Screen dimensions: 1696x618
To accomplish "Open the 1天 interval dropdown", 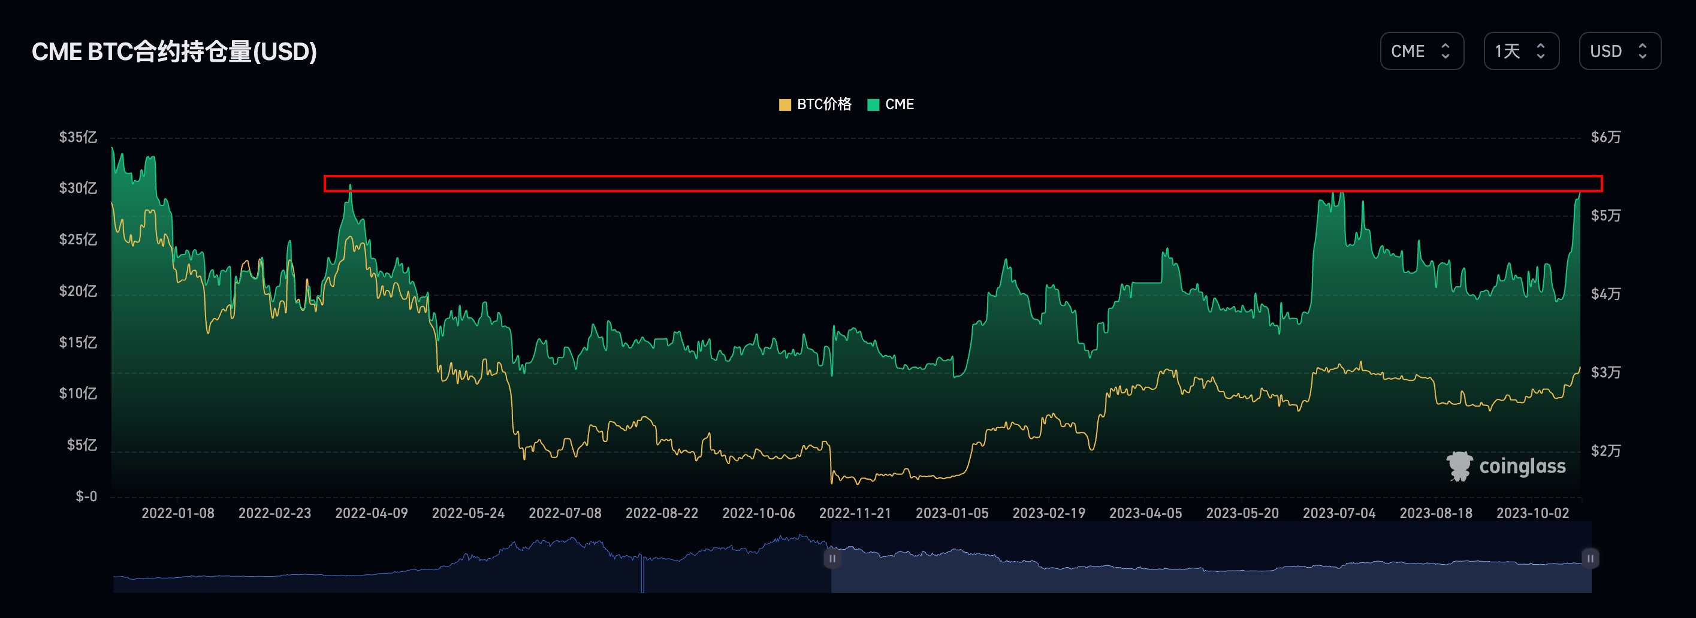I will (1521, 51).
